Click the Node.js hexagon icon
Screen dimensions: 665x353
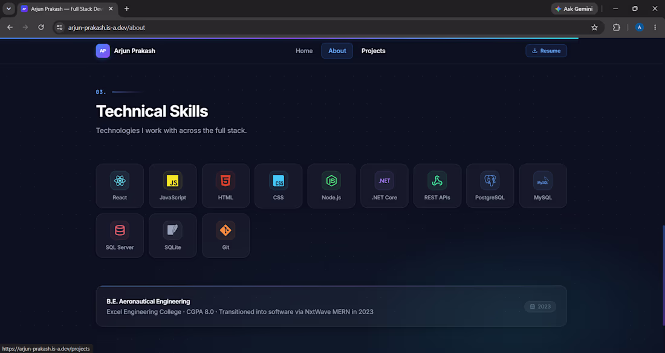[x=331, y=181]
